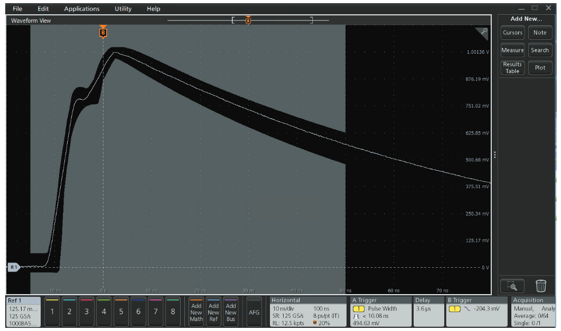Turn on channel 7
The height and width of the screenshot is (331, 561).
pyautogui.click(x=155, y=311)
